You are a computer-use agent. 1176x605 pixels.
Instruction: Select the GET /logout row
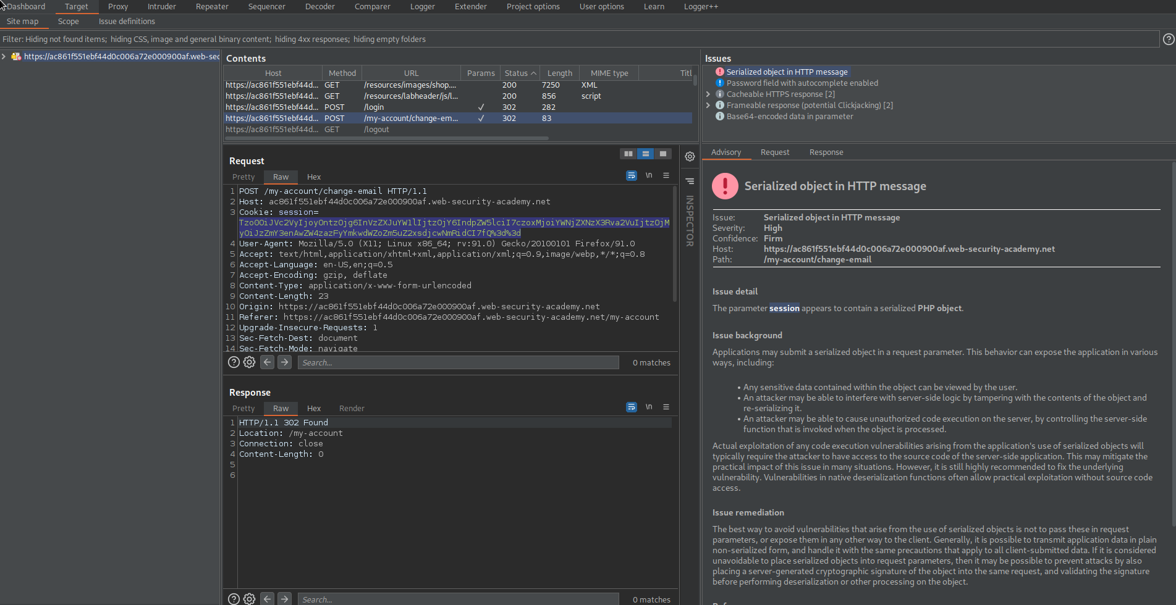point(458,129)
